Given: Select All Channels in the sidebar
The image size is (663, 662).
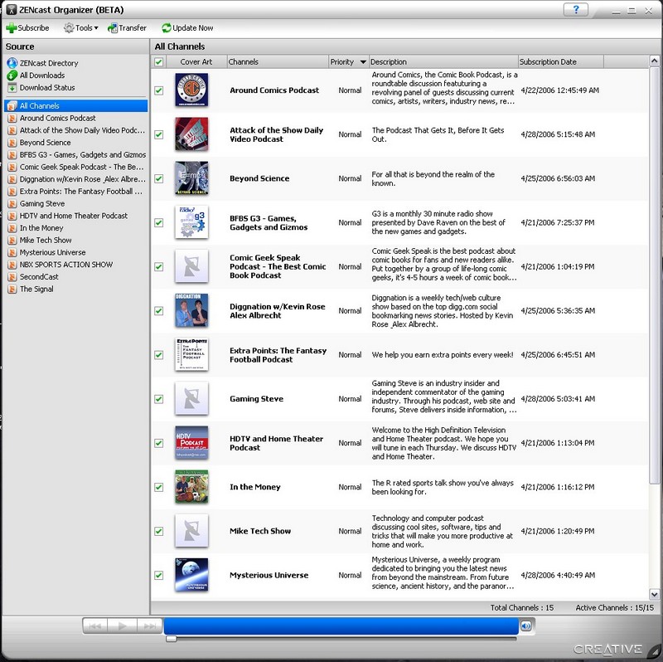Looking at the screenshot, I should [x=76, y=106].
